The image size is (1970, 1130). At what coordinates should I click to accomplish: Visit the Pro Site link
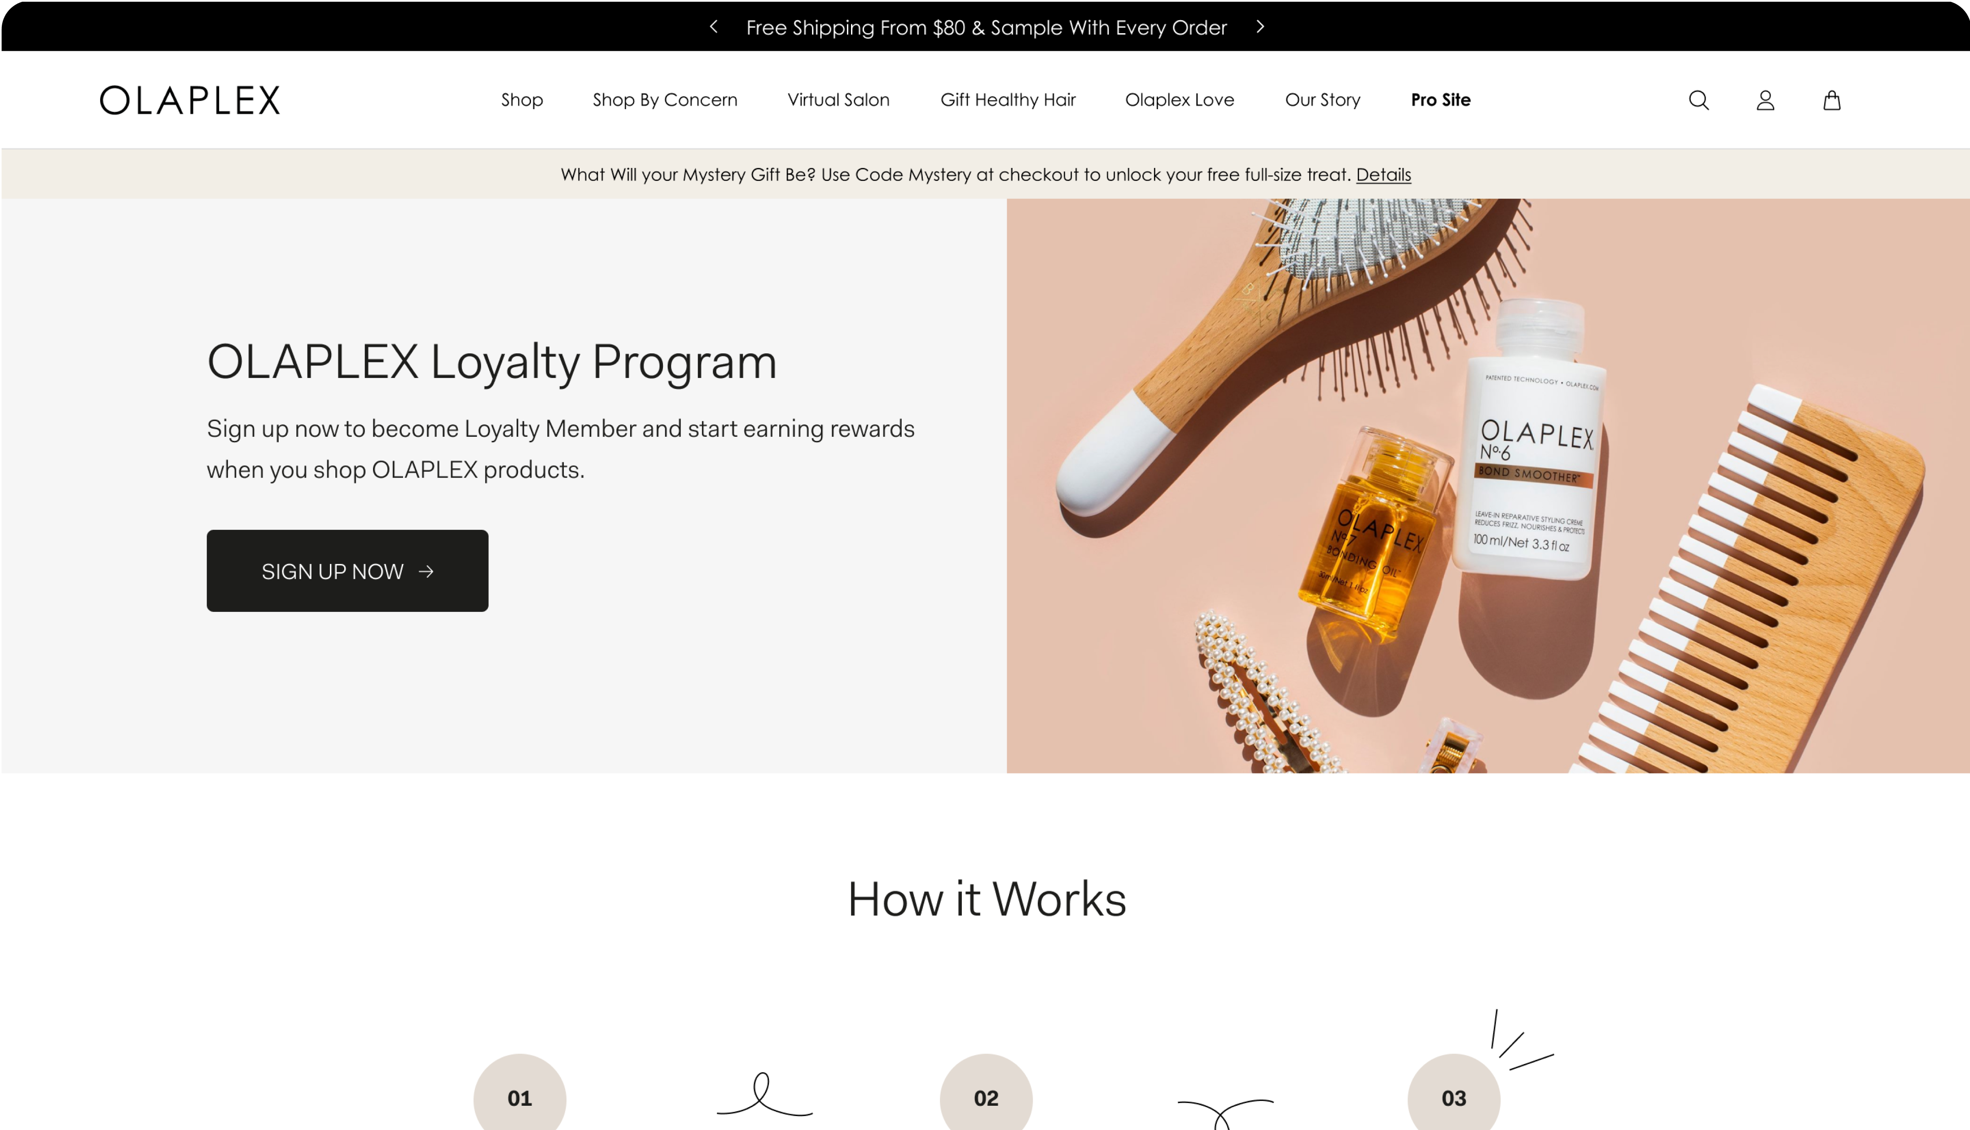click(x=1441, y=99)
